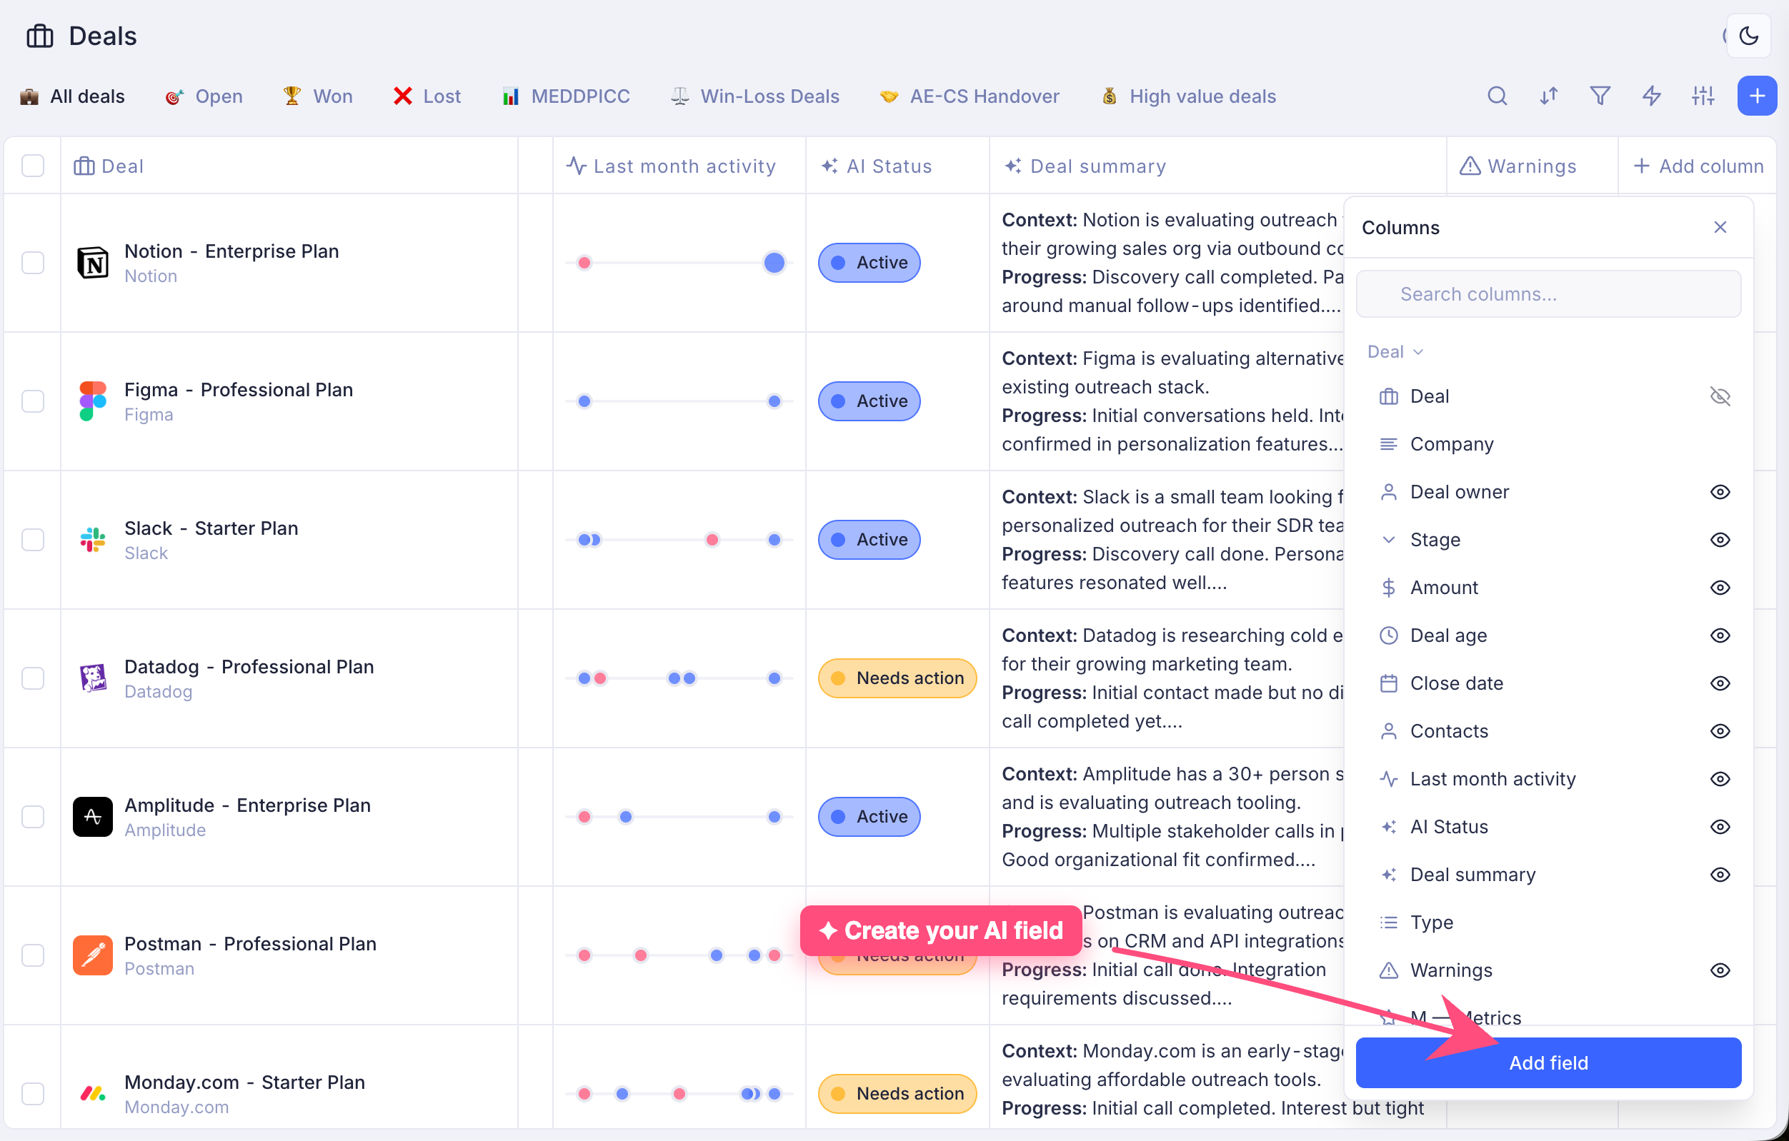Hide the Deal summary column
The width and height of the screenshot is (1789, 1141).
click(x=1720, y=875)
